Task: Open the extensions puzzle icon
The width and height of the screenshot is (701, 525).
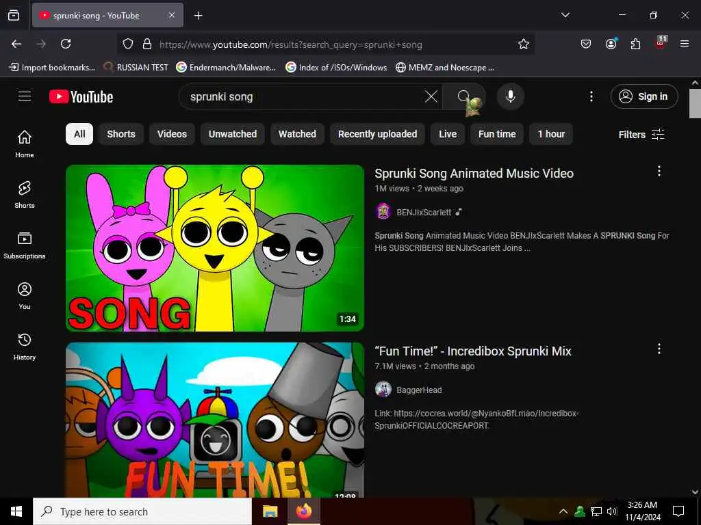Action: (x=635, y=44)
